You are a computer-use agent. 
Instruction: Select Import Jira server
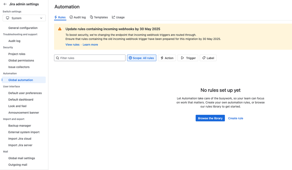[x=20, y=145]
